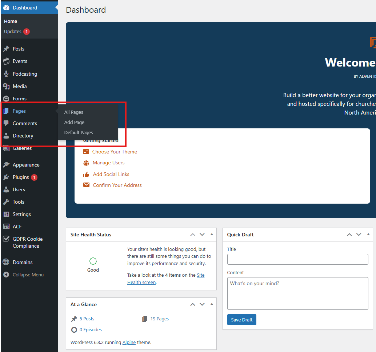Click the Comments speech bubble icon
This screenshot has height=352, width=376.
coord(6,123)
